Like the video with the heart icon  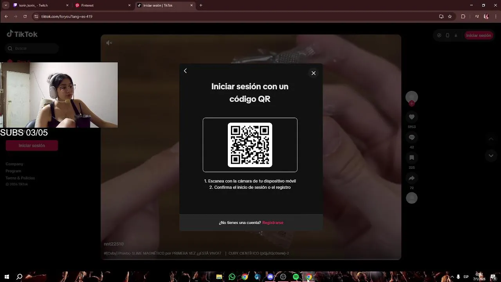coord(412,117)
